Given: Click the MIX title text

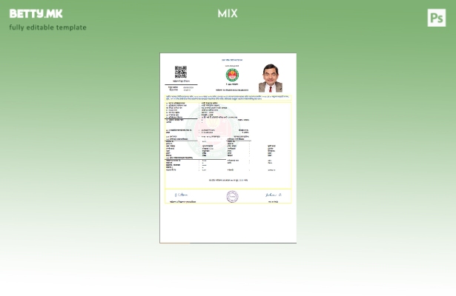Looking at the screenshot, I should coord(228,13).
